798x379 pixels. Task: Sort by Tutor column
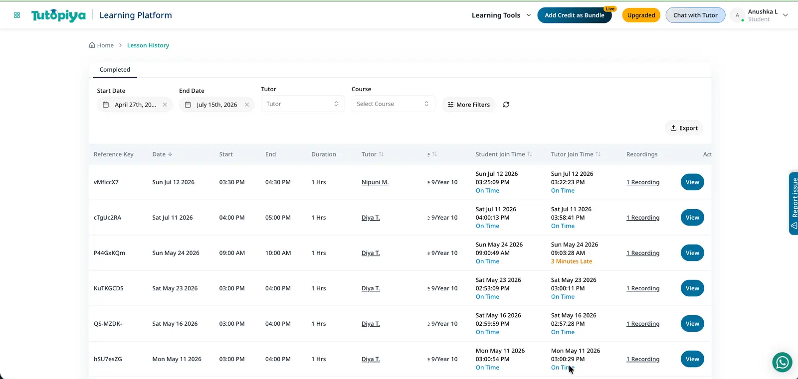tap(381, 154)
